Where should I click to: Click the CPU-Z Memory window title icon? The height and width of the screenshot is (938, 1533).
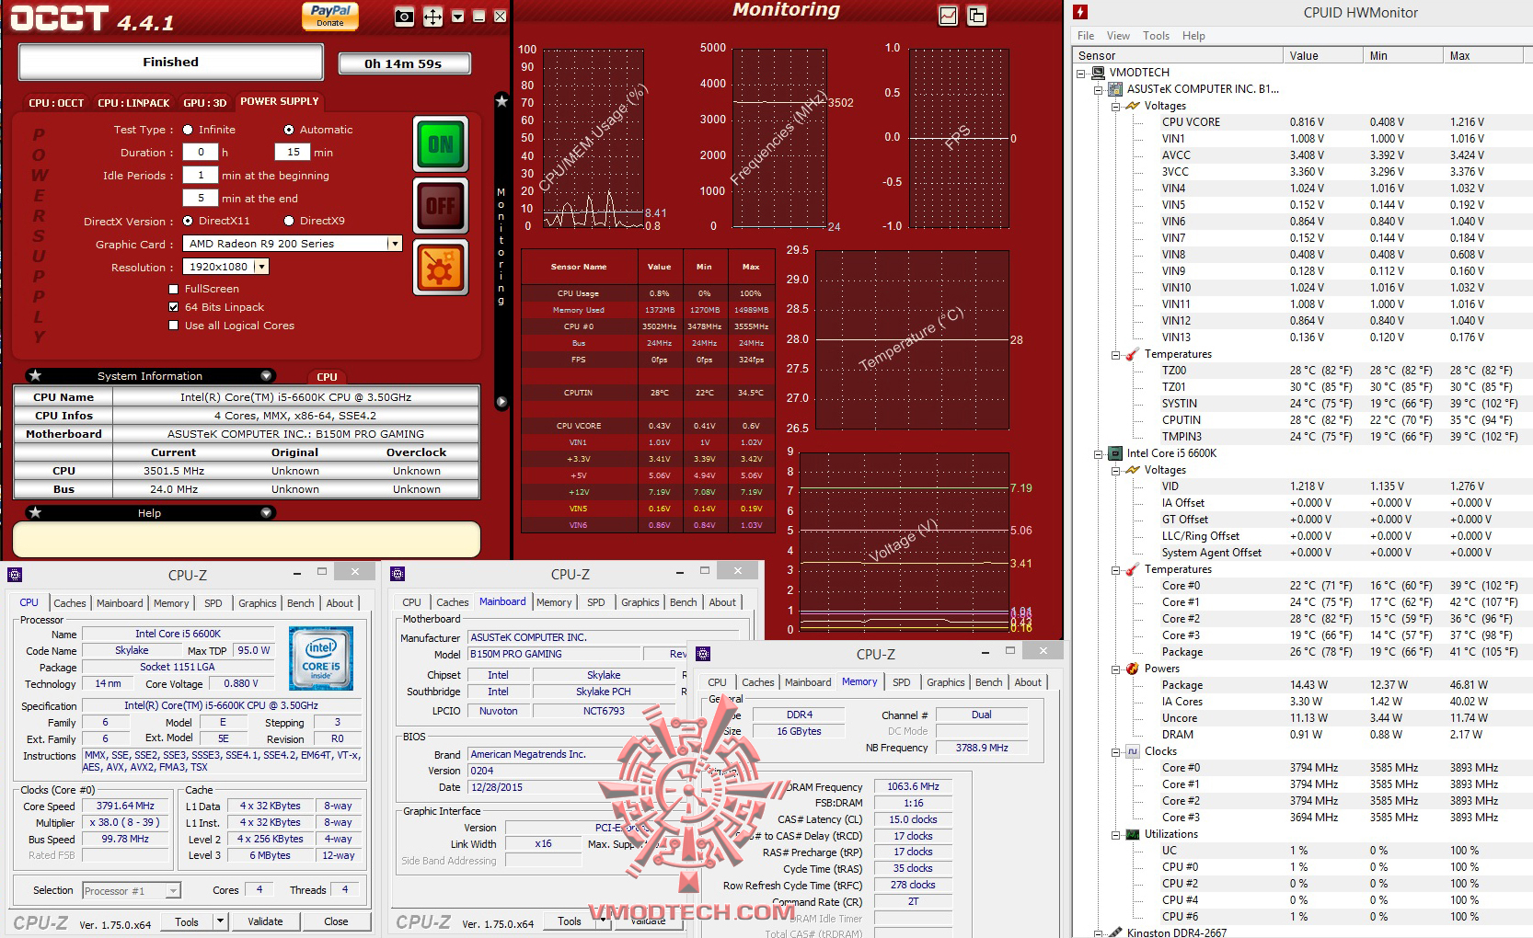[x=703, y=654]
